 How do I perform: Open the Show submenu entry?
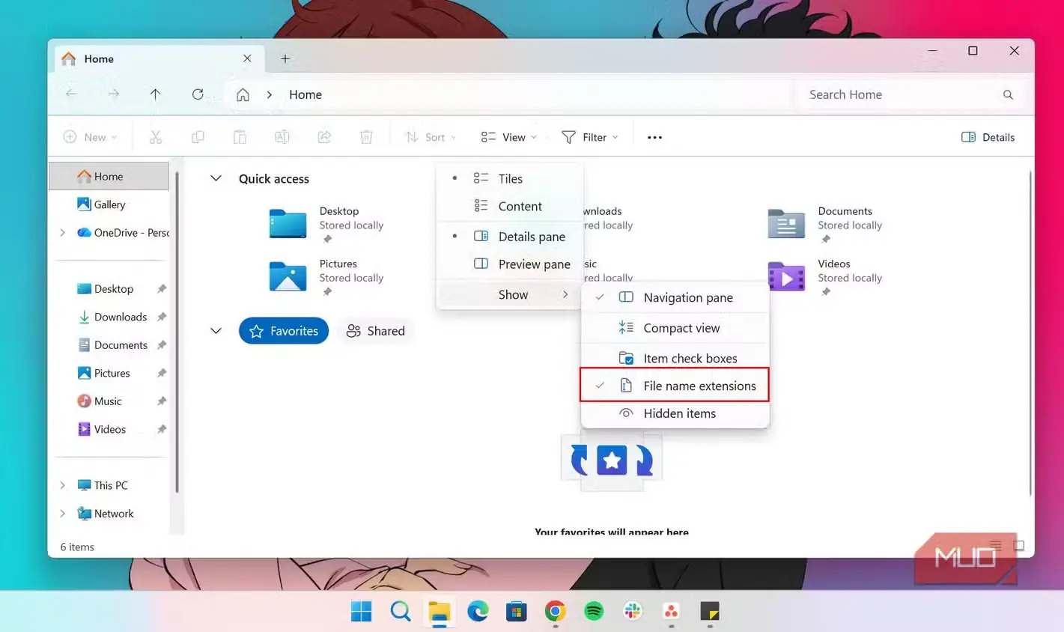point(509,294)
